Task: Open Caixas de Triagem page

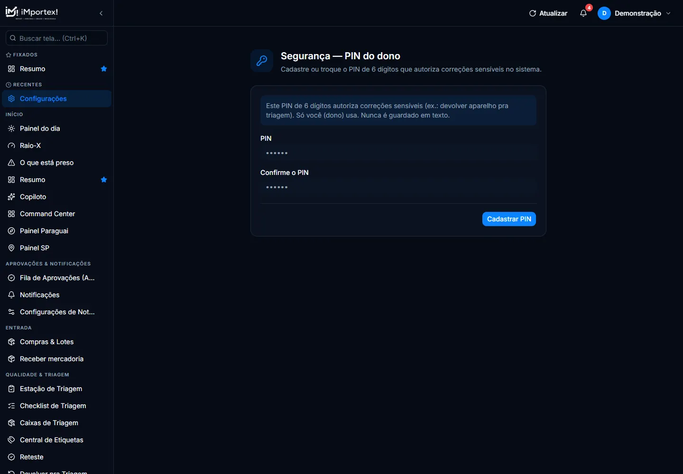Action: 57,423
